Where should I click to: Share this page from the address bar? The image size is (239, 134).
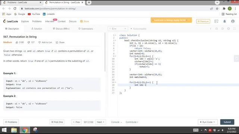pyautogui.click(x=211, y=9)
